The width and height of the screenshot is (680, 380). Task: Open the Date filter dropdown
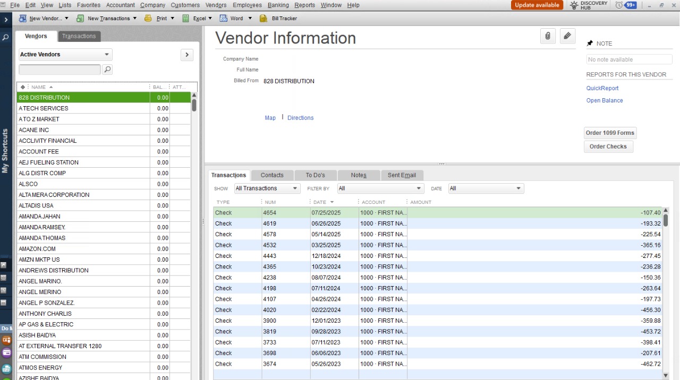pos(486,188)
